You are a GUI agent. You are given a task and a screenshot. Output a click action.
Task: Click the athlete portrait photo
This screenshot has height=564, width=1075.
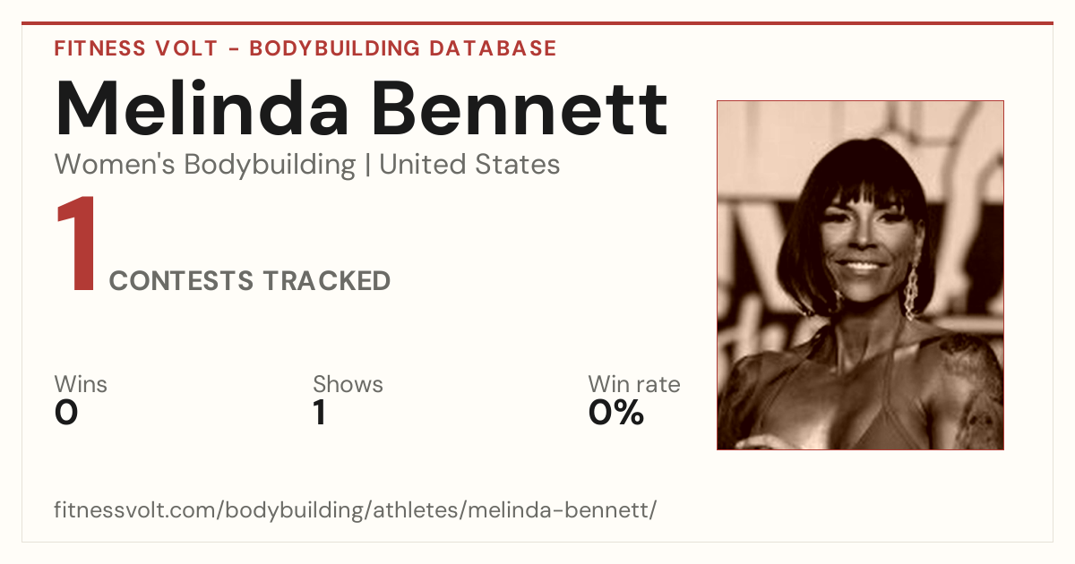click(x=860, y=275)
